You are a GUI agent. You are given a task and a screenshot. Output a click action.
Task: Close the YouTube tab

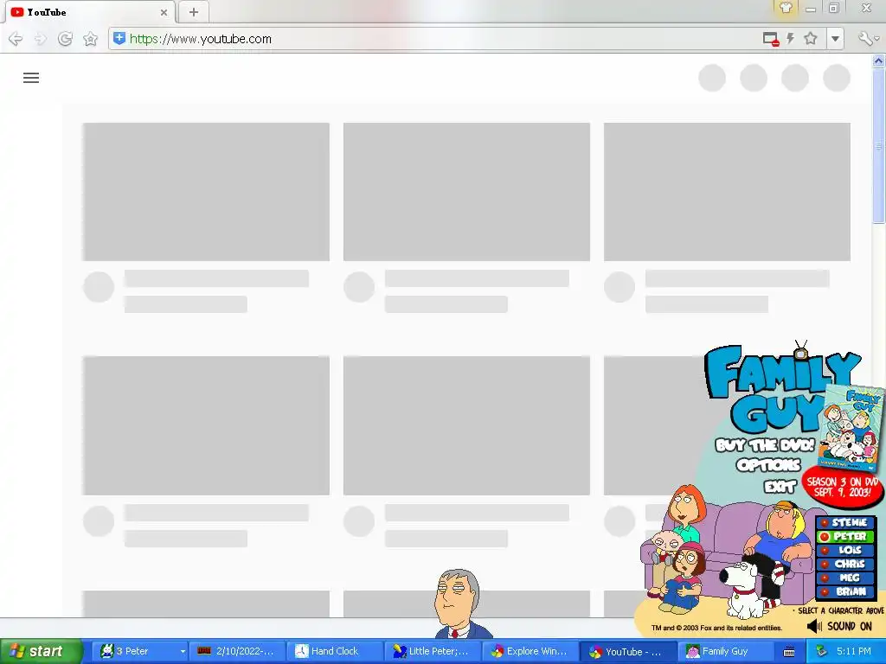(x=164, y=12)
